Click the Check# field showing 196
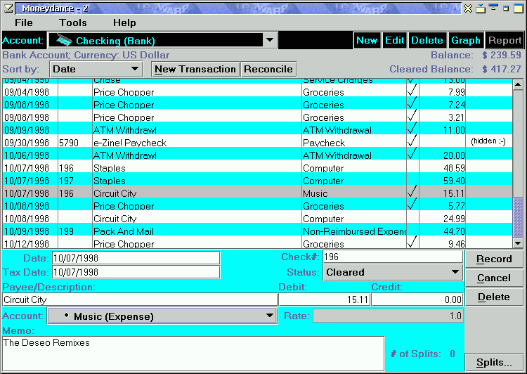This screenshot has height=374, width=527. pyautogui.click(x=393, y=257)
